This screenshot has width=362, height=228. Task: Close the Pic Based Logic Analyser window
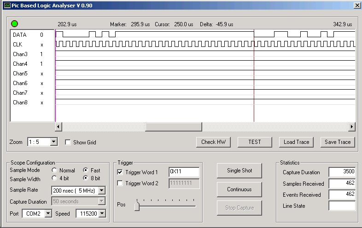357,6
